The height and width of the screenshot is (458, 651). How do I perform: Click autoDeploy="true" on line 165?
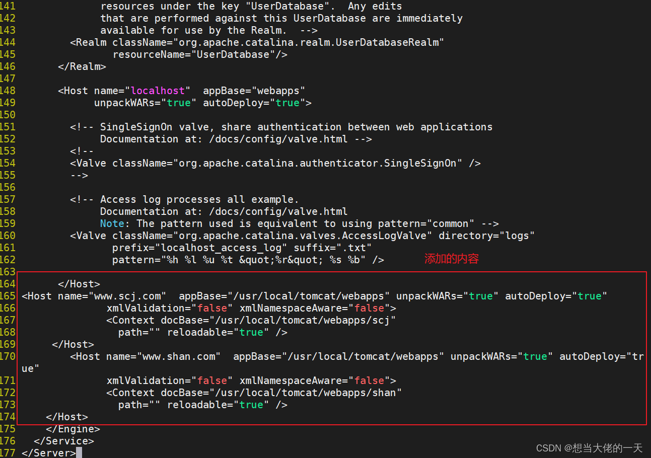[x=556, y=296]
